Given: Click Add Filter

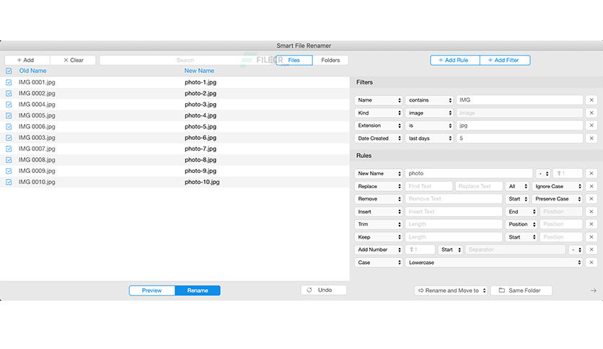Looking at the screenshot, I should click(505, 60).
